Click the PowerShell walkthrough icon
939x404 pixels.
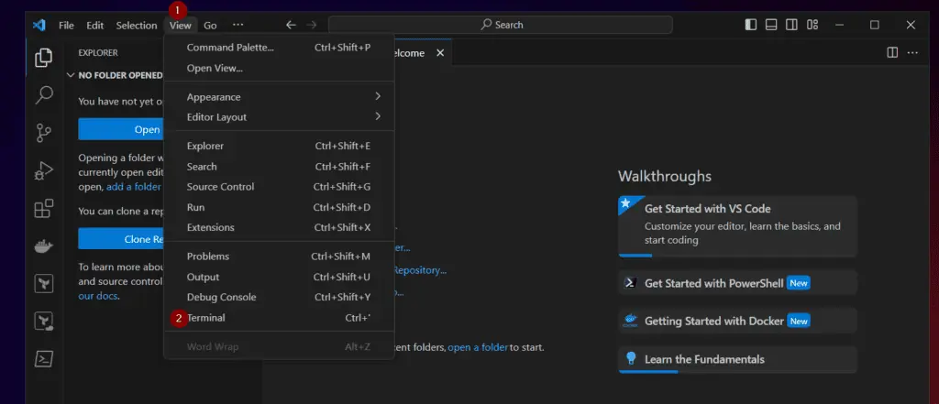629,282
